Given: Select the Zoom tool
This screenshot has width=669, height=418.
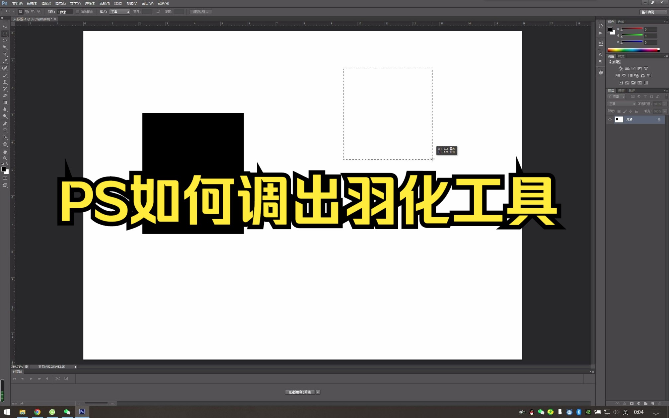Looking at the screenshot, I should click(5, 158).
